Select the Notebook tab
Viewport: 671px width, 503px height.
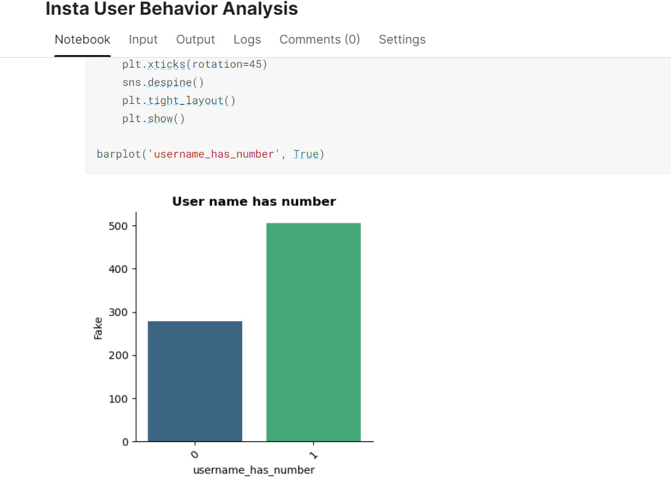(82, 40)
